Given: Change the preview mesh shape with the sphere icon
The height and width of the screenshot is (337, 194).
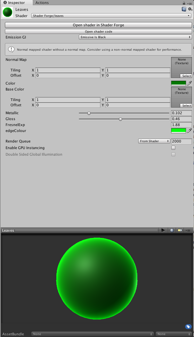Looking at the screenshot, I should pos(172,230).
